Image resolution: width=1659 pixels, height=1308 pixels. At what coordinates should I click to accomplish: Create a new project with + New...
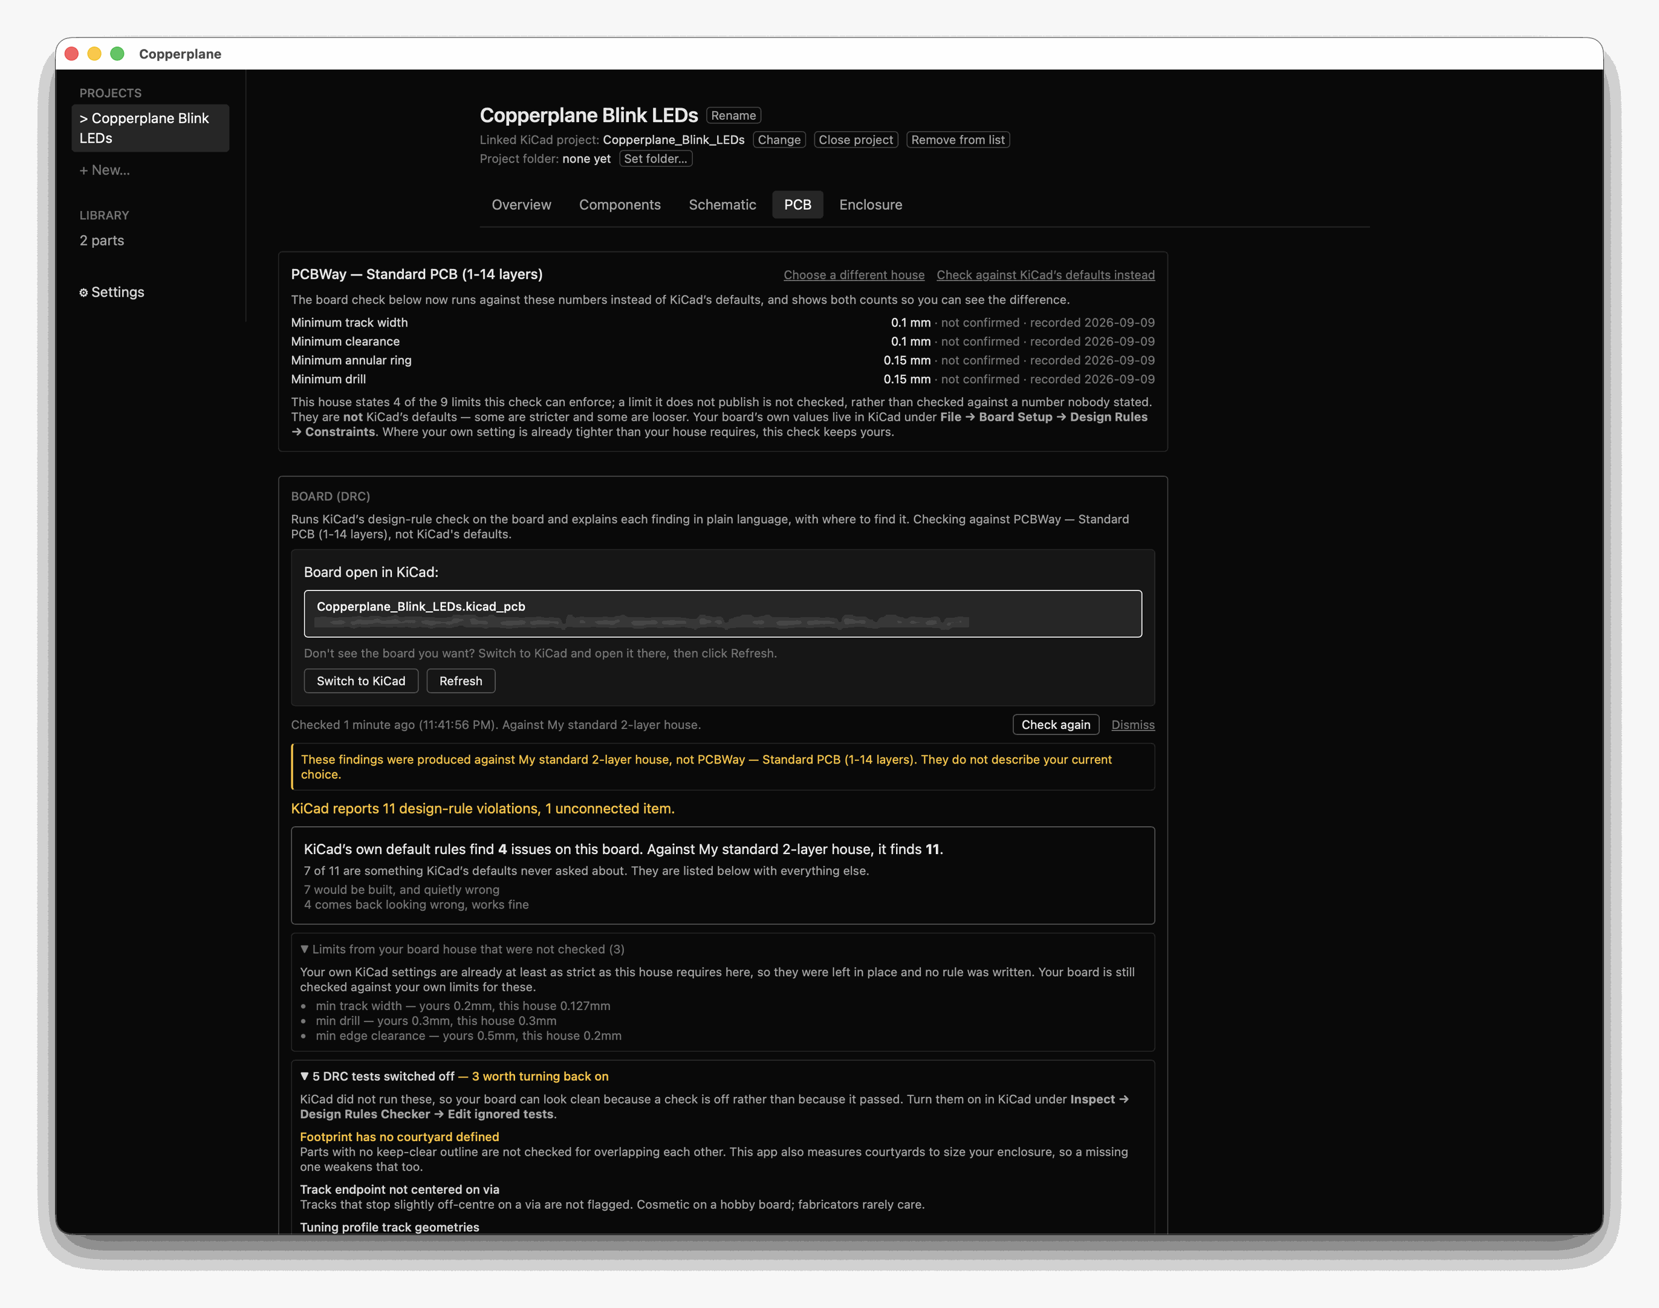click(105, 170)
